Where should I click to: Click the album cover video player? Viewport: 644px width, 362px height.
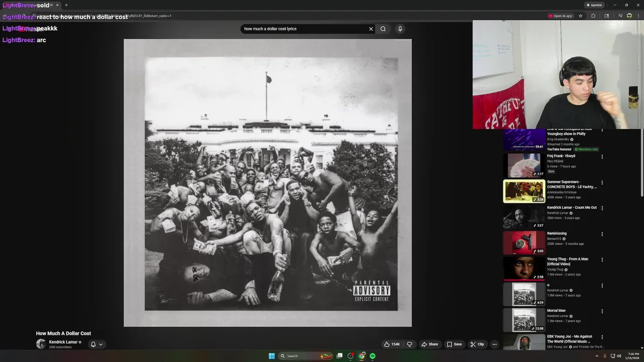pyautogui.click(x=268, y=183)
